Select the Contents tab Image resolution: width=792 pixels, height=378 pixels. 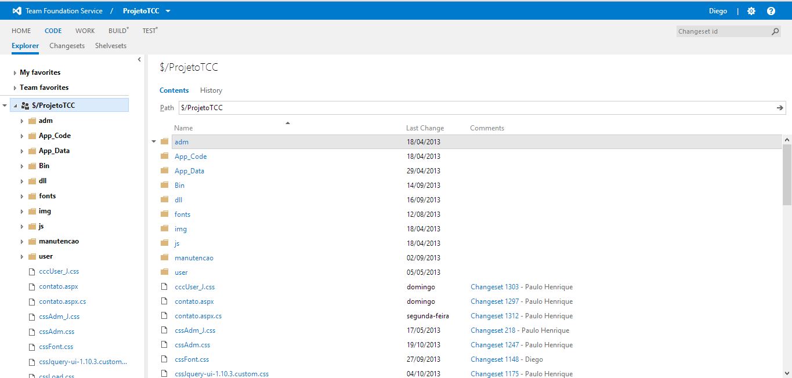pos(174,90)
